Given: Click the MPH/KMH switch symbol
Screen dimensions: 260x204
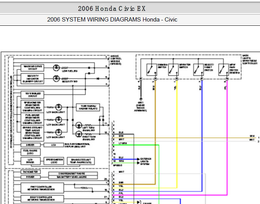Looking at the screenshot, I should coord(223,70).
